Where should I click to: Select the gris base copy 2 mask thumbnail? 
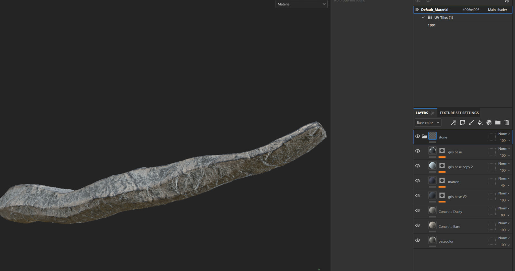(442, 165)
